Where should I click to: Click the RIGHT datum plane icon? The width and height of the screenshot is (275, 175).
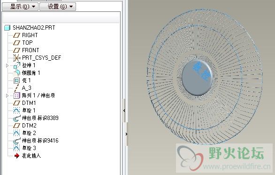(x=17, y=35)
